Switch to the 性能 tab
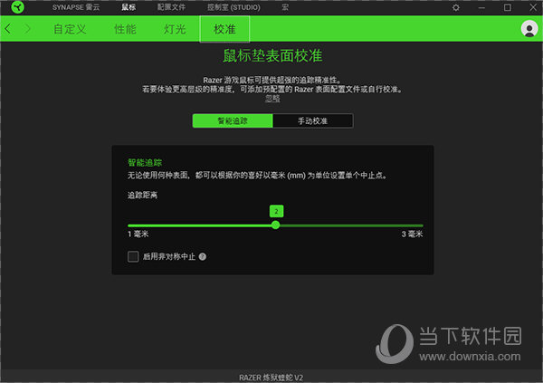Image resolution: width=543 pixels, height=383 pixels. click(x=125, y=29)
